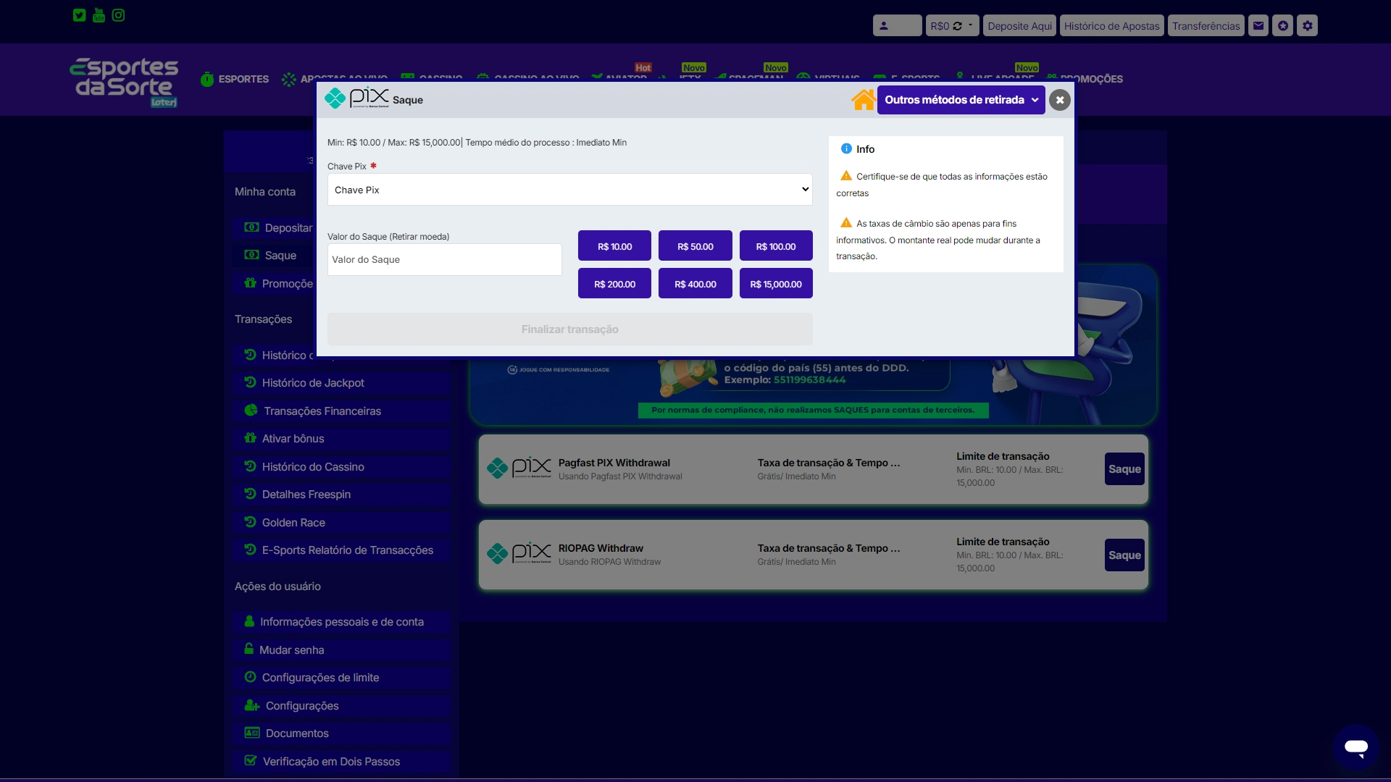
Task: Click RIOPAG Withdraw pix logo
Action: 519,554
